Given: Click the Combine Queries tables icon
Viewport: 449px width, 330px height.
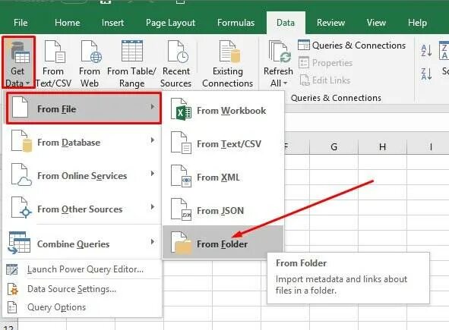Looking at the screenshot, I should (19, 243).
